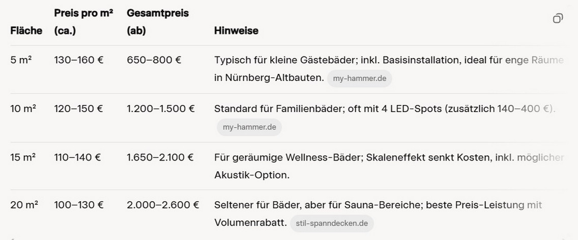The width and height of the screenshot is (578, 240).
Task: Select the 10 m² area cell
Action: point(24,109)
